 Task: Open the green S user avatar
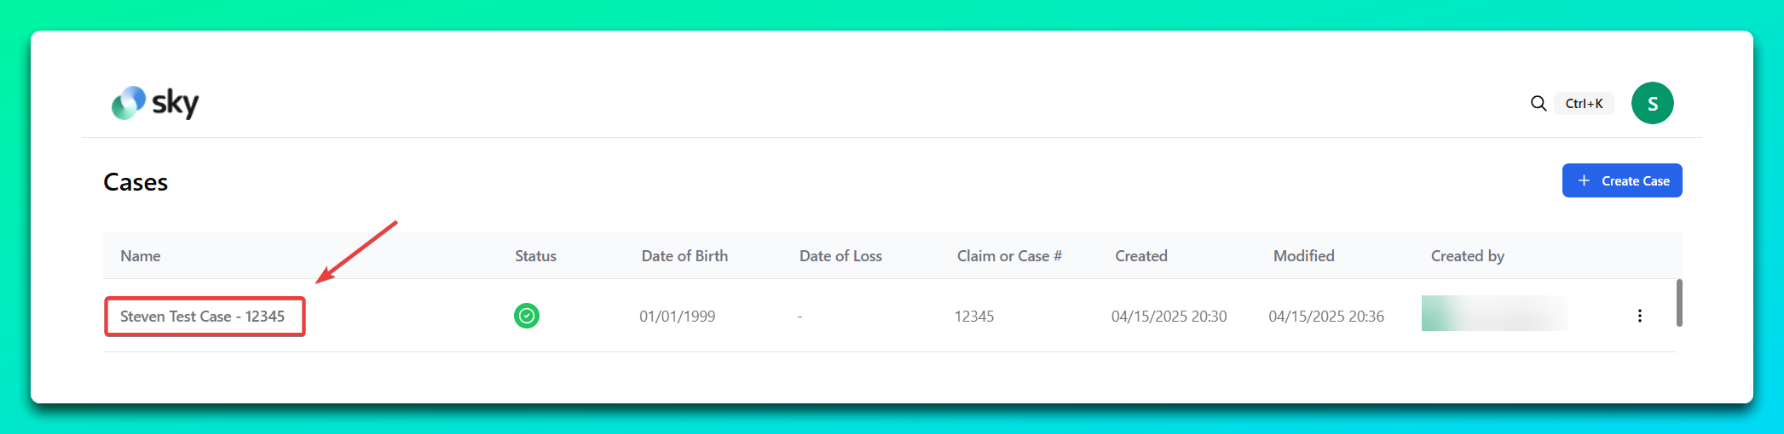1652,104
